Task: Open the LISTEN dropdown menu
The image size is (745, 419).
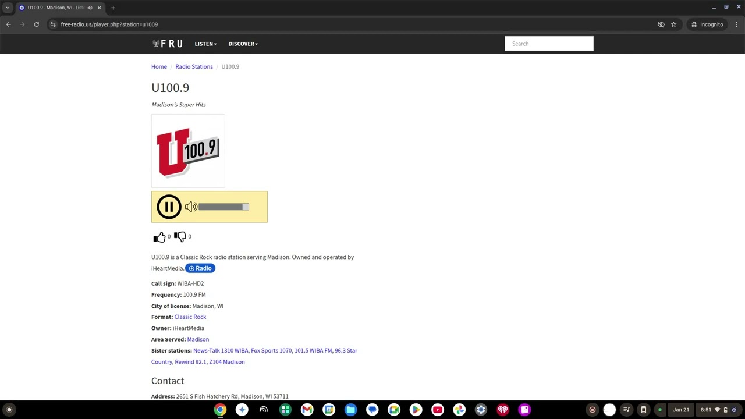Action: pos(205,44)
